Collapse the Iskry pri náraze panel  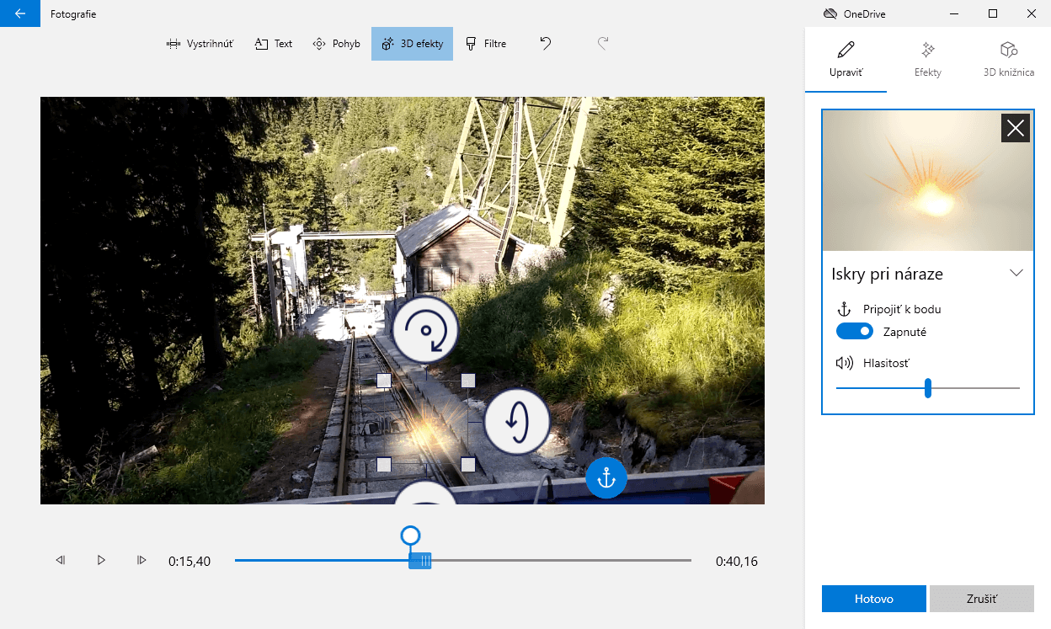pos(1016,273)
